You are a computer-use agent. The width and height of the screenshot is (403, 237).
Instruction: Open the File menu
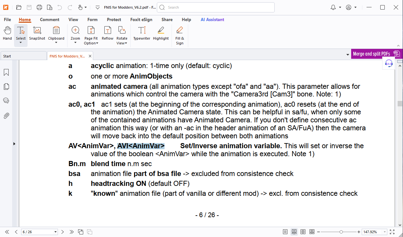(x=7, y=19)
